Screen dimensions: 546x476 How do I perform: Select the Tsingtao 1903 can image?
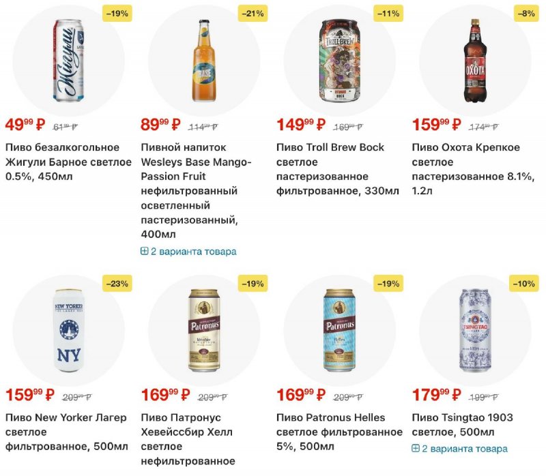(x=475, y=331)
